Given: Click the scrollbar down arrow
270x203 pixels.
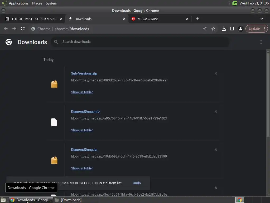Looking at the screenshot, I should 268,195.
